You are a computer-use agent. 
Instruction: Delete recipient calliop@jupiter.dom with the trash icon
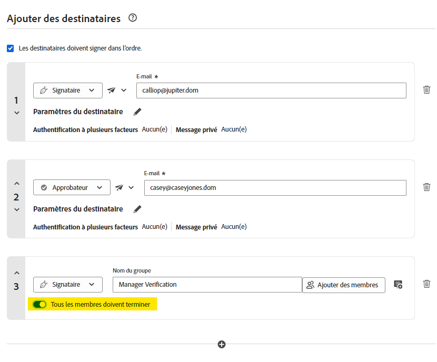pos(426,90)
